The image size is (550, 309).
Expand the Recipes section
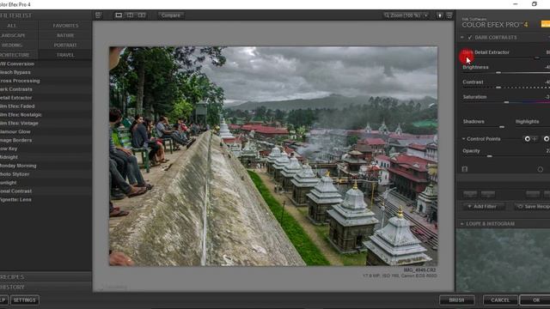(46, 277)
